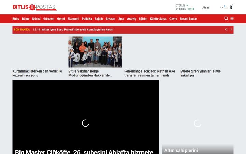The image size is (246, 154).
Task: Open the hamburger menu icon
Action: point(232,18)
